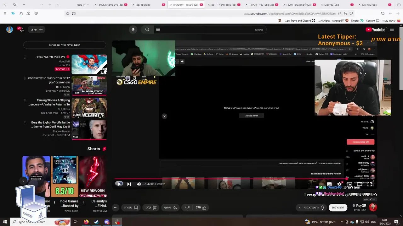Open options for Indie Games short
The width and height of the screenshot is (403, 226).
pyautogui.click(x=54, y=202)
